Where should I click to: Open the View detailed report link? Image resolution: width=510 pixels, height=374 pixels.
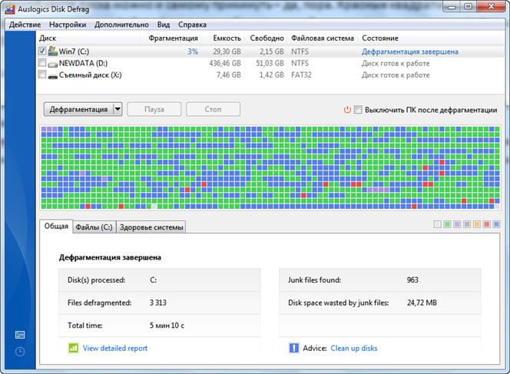point(115,349)
